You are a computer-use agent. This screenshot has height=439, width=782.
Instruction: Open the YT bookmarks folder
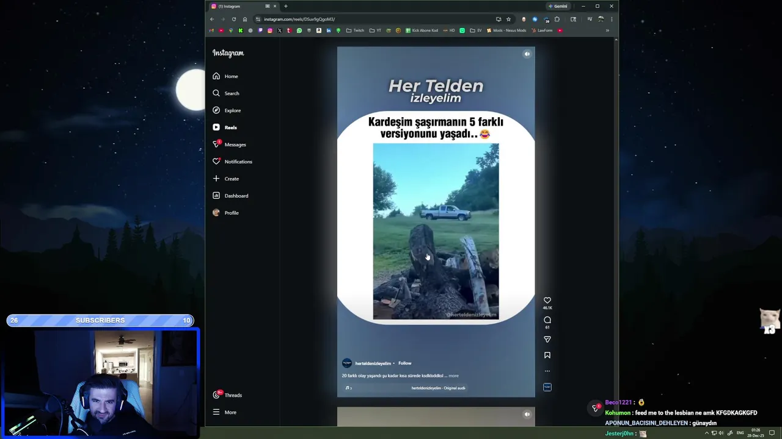coord(375,30)
